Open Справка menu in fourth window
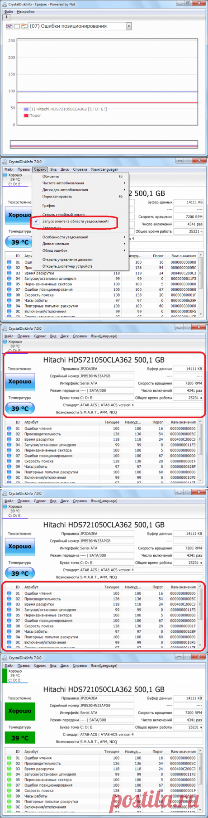 [x=80, y=501]
